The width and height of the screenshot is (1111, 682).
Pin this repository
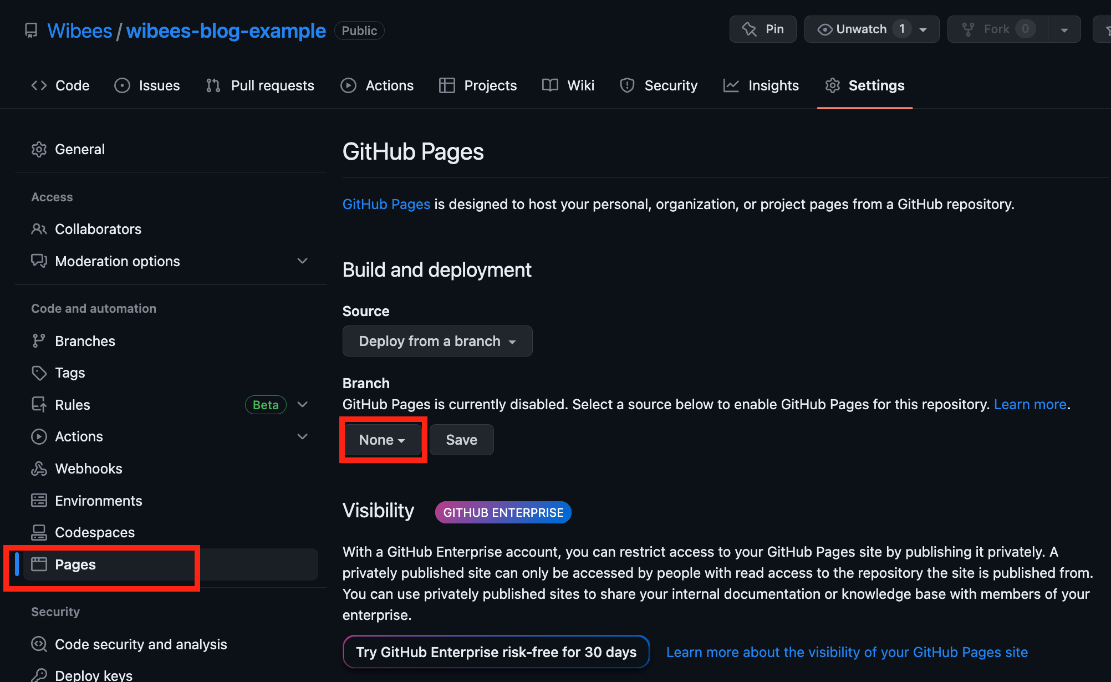763,29
